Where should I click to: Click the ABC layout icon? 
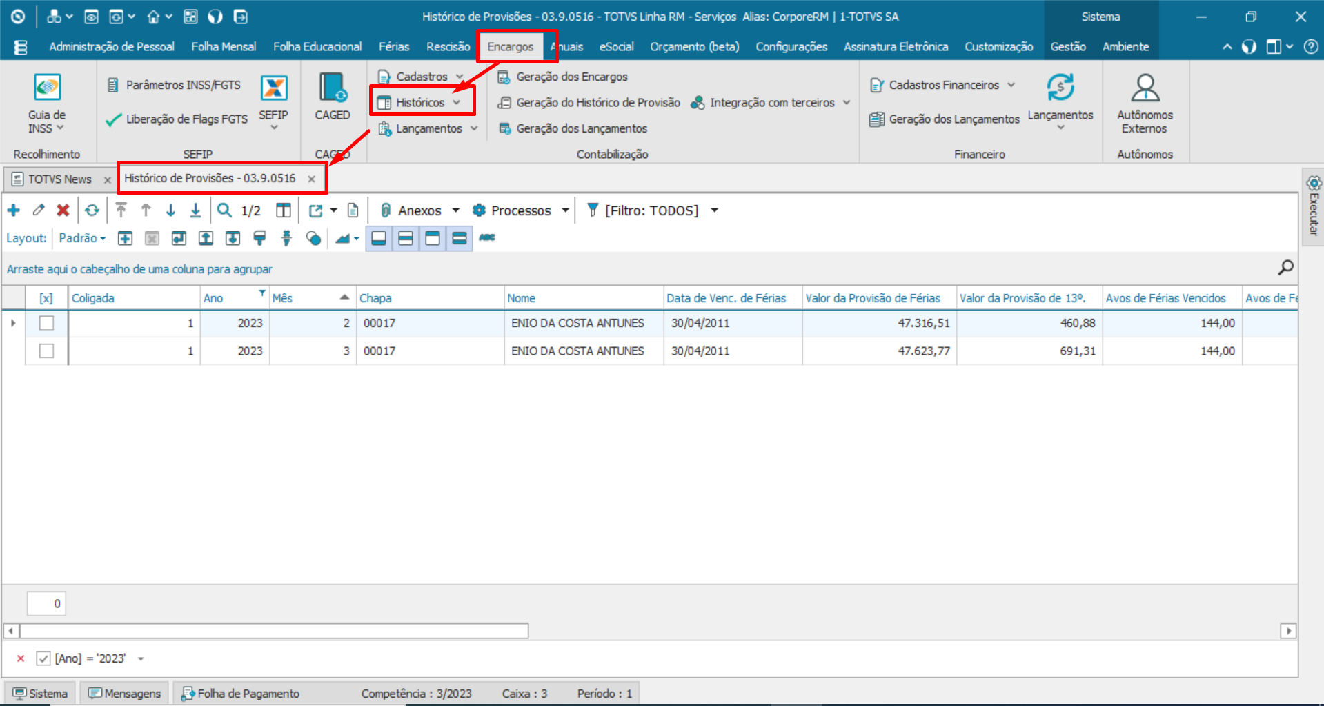point(487,237)
